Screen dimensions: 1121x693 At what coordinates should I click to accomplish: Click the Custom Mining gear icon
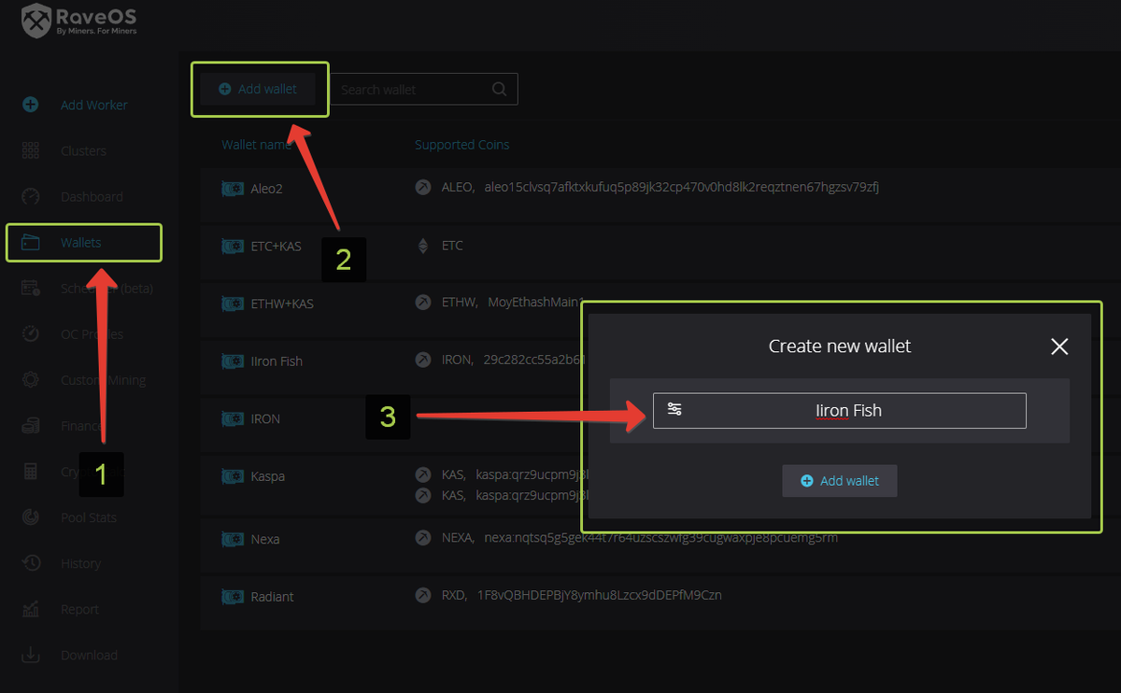point(31,380)
